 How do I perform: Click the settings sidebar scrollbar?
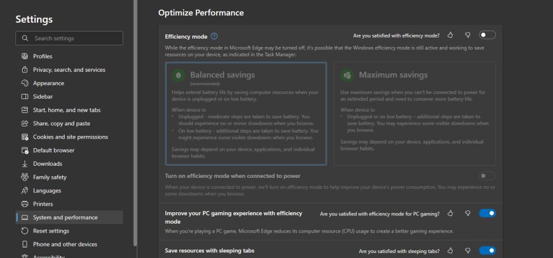click(x=135, y=123)
